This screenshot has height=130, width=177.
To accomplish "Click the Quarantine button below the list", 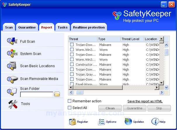I will [x=135, y=108].
